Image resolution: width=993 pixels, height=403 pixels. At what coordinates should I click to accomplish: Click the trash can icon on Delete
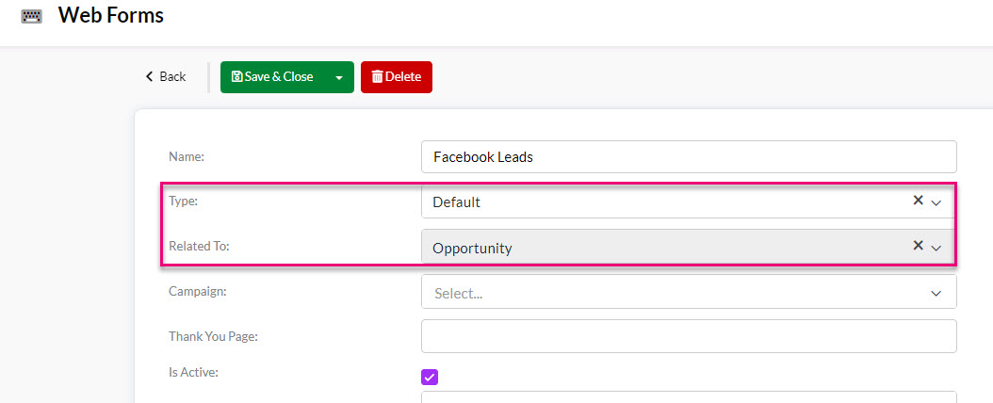377,76
